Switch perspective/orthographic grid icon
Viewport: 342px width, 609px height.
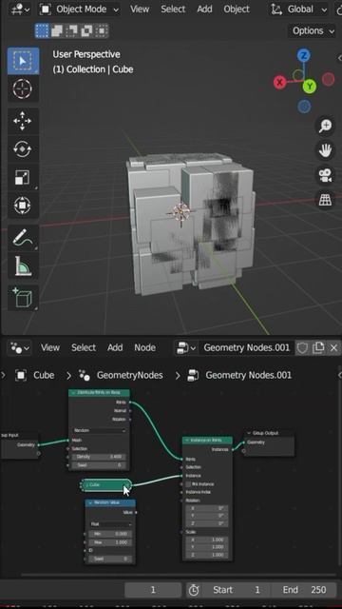pos(325,200)
